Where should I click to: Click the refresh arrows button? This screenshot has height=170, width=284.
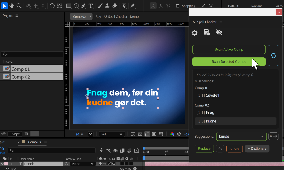coord(273,56)
